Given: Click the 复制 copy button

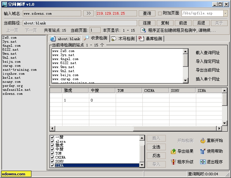Looking at the screenshot, I should click(165, 23).
